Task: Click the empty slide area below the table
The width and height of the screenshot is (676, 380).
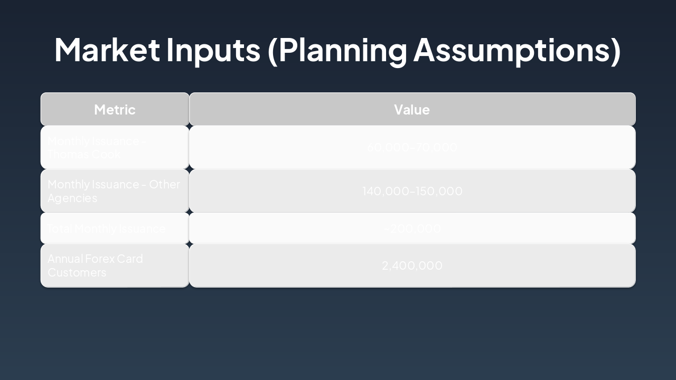Action: coord(338,332)
